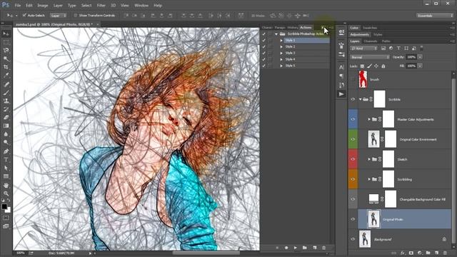Expand the Style 1 action
Screen dimensions: 457x257
click(x=281, y=40)
